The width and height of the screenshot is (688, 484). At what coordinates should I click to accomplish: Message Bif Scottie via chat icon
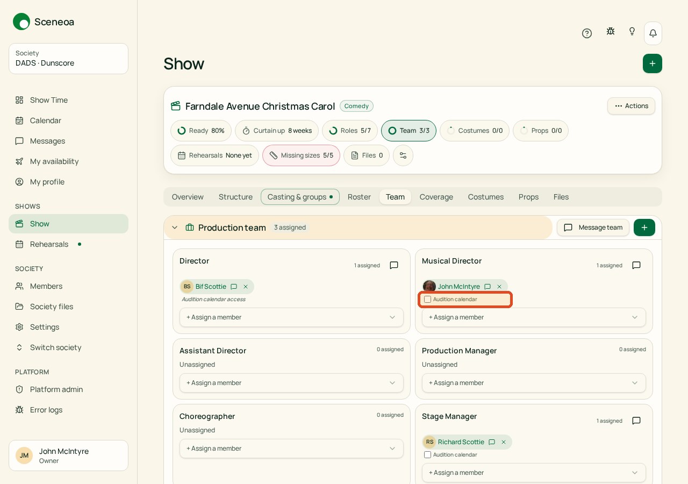pyautogui.click(x=234, y=287)
